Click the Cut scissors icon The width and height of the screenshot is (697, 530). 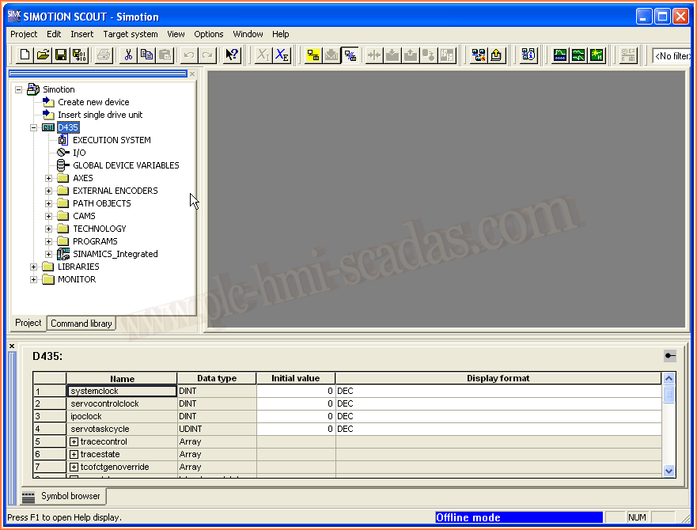pyautogui.click(x=128, y=55)
